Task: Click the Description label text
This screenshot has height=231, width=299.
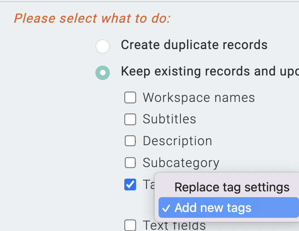Action: [177, 141]
